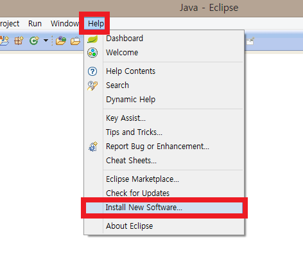The height and width of the screenshot is (259, 303).
Task: Click the pin editor icon at toolbar right
Action: coord(250,41)
